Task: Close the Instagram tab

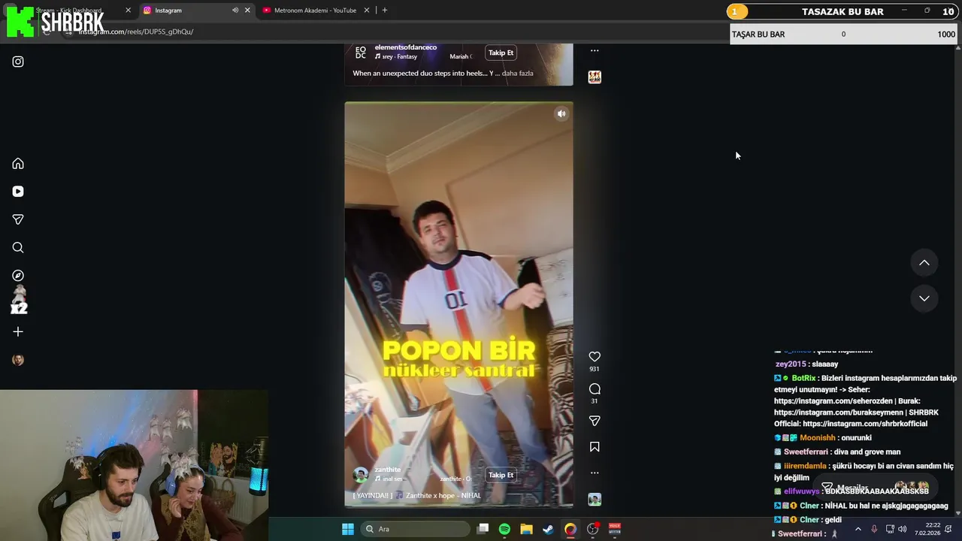Action: click(247, 11)
